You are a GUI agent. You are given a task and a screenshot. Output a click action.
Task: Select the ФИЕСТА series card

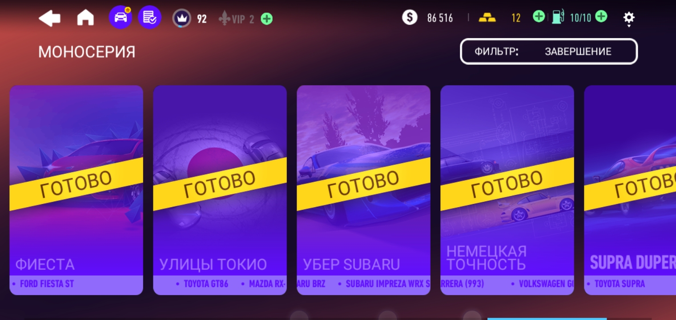point(76,190)
